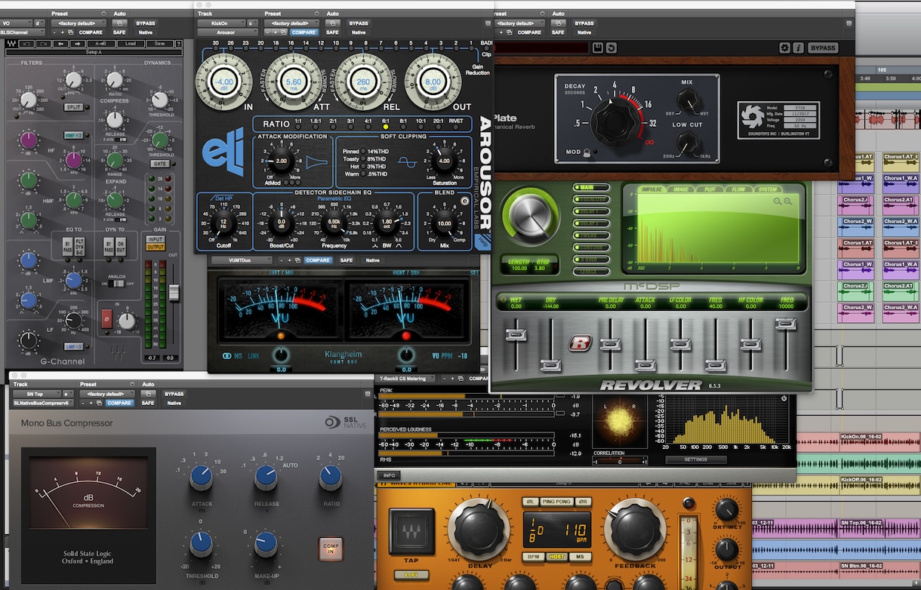Click the zoom out magnifier in Revolver display
This screenshot has height=590, width=921.
click(778, 201)
